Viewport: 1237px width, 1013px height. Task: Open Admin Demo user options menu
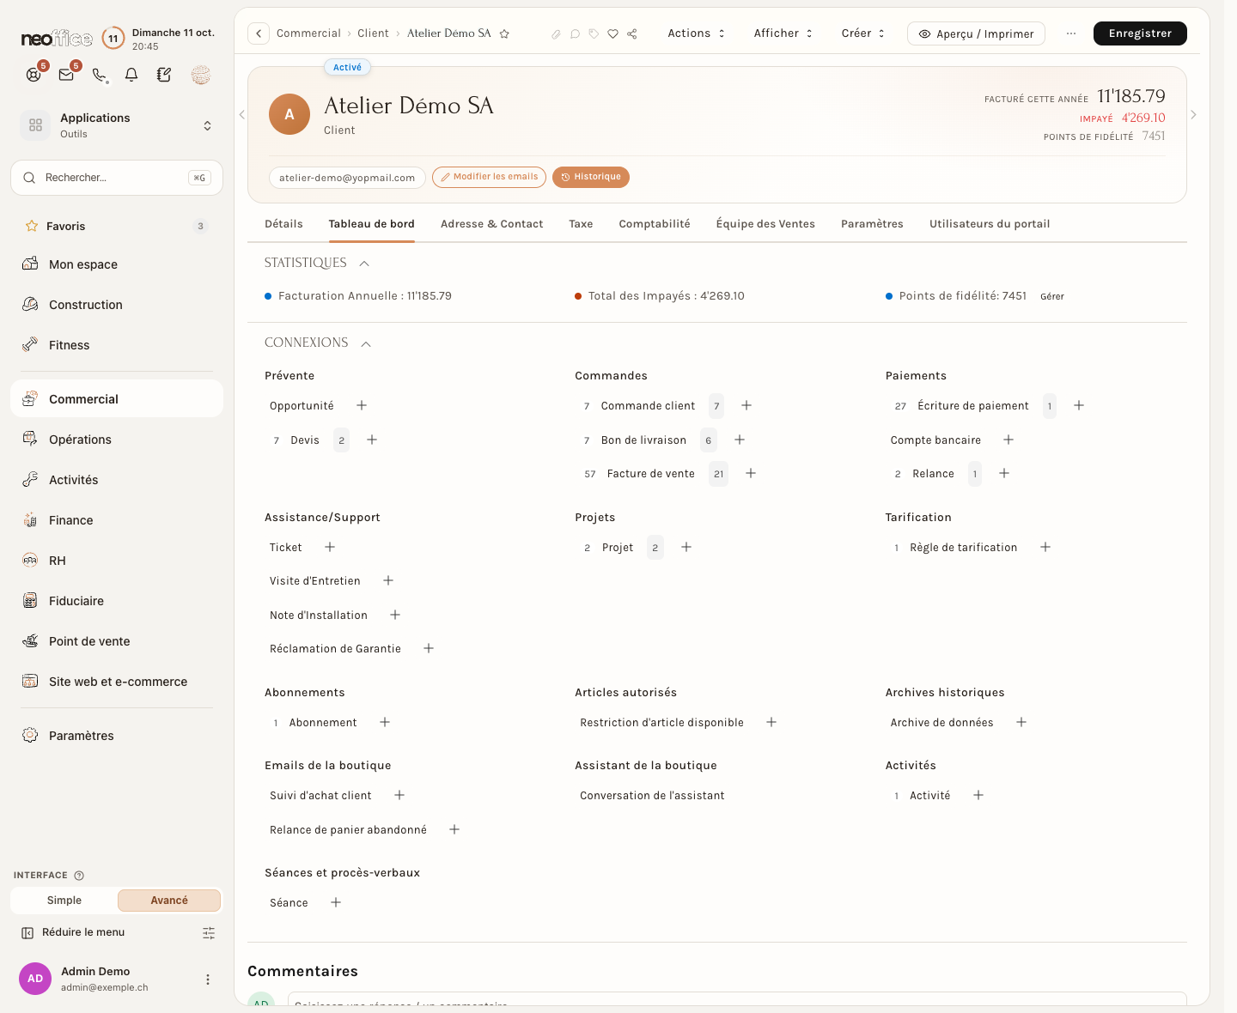coord(207,980)
